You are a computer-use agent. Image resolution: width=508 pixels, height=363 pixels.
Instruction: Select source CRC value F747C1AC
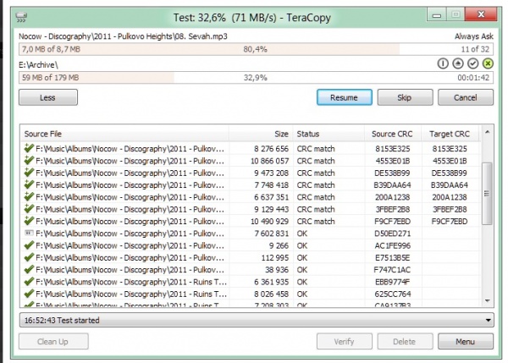(x=392, y=270)
